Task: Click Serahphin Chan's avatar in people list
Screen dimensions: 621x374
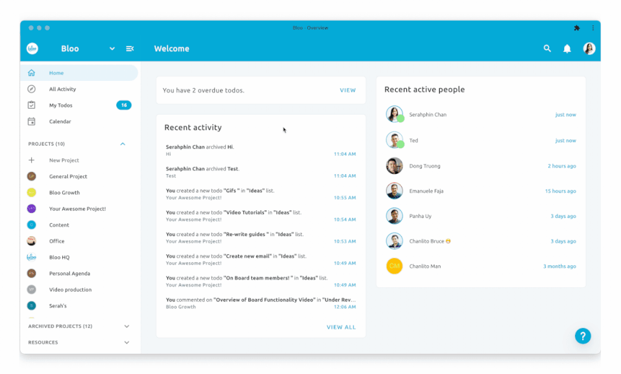Action: pyautogui.click(x=395, y=114)
